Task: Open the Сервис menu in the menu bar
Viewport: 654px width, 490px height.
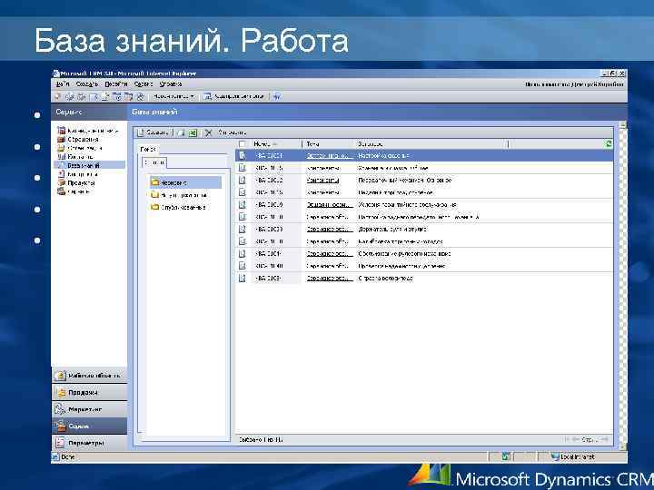Action: point(144,84)
